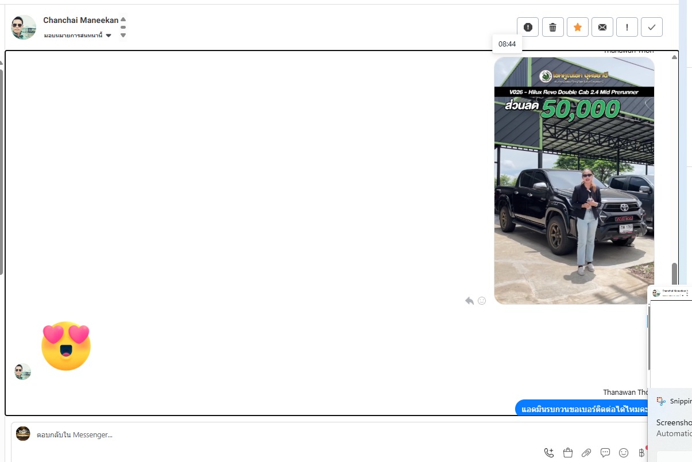Go to previous conversation with up arrow
Image resolution: width=692 pixels, height=462 pixels.
(x=123, y=20)
